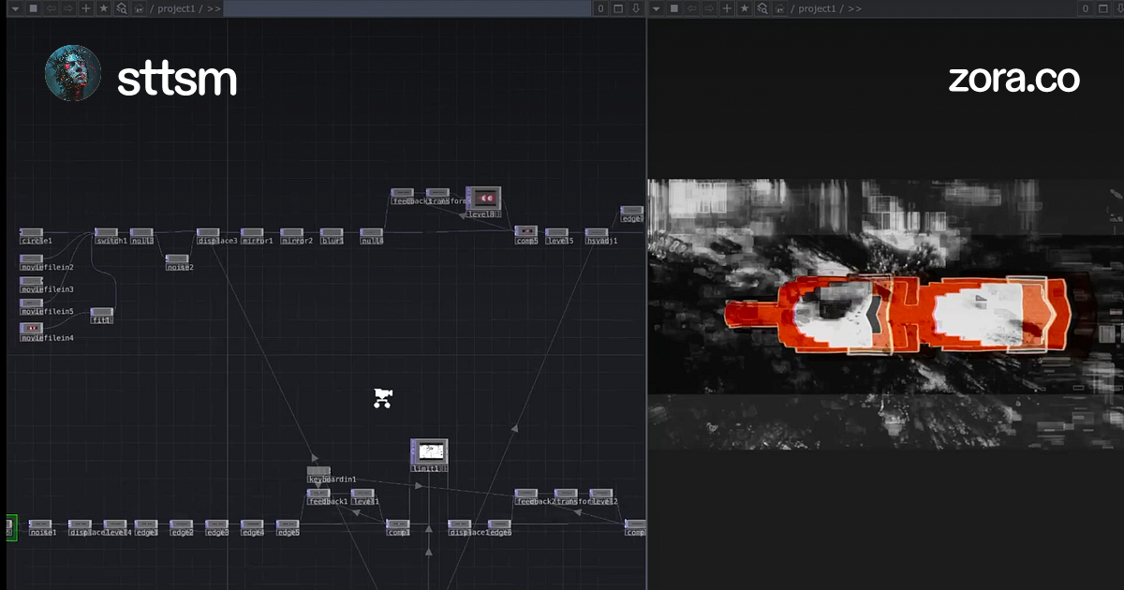Image resolution: width=1124 pixels, height=590 pixels.
Task: Select the hsvadj1 color adjust node
Action: tap(597, 233)
